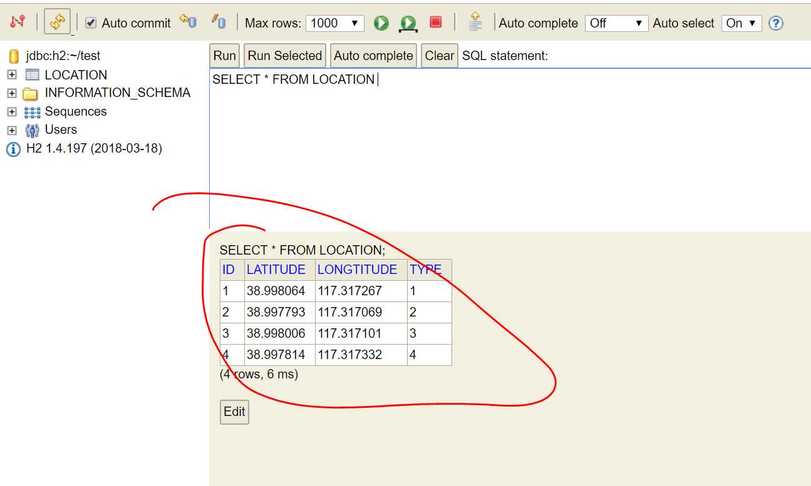Click the Users icon
Viewport: 811px width, 486px height.
pos(32,130)
